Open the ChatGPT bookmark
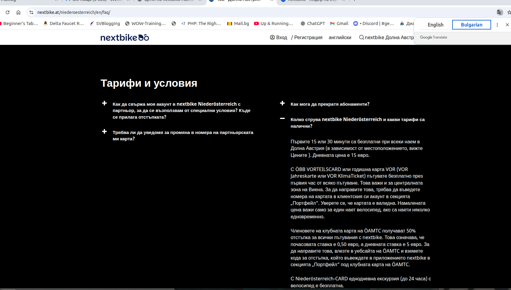Image resolution: width=511 pixels, height=290 pixels. point(313,23)
